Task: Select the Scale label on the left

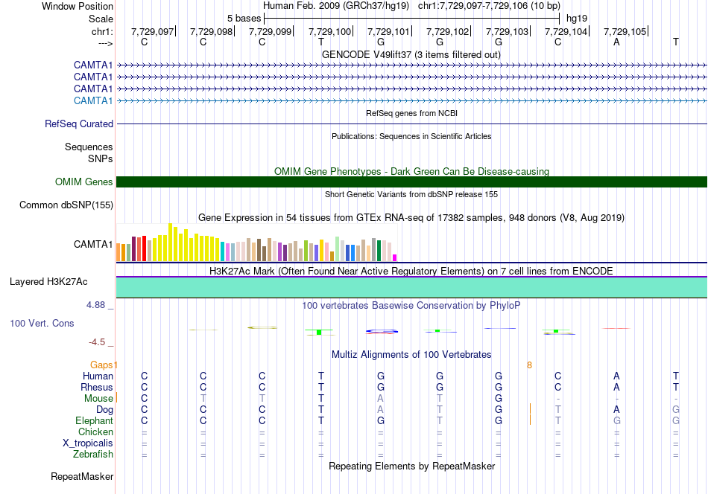Action: (x=101, y=19)
